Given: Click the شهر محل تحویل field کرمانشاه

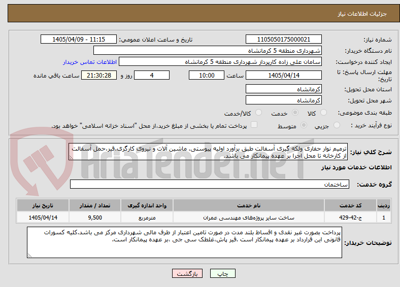Looking at the screenshot, I should click(283, 100).
